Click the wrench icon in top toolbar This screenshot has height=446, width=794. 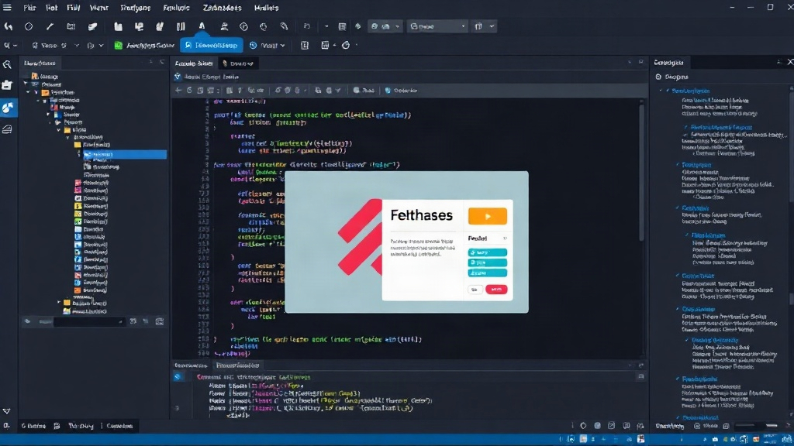tap(284, 26)
